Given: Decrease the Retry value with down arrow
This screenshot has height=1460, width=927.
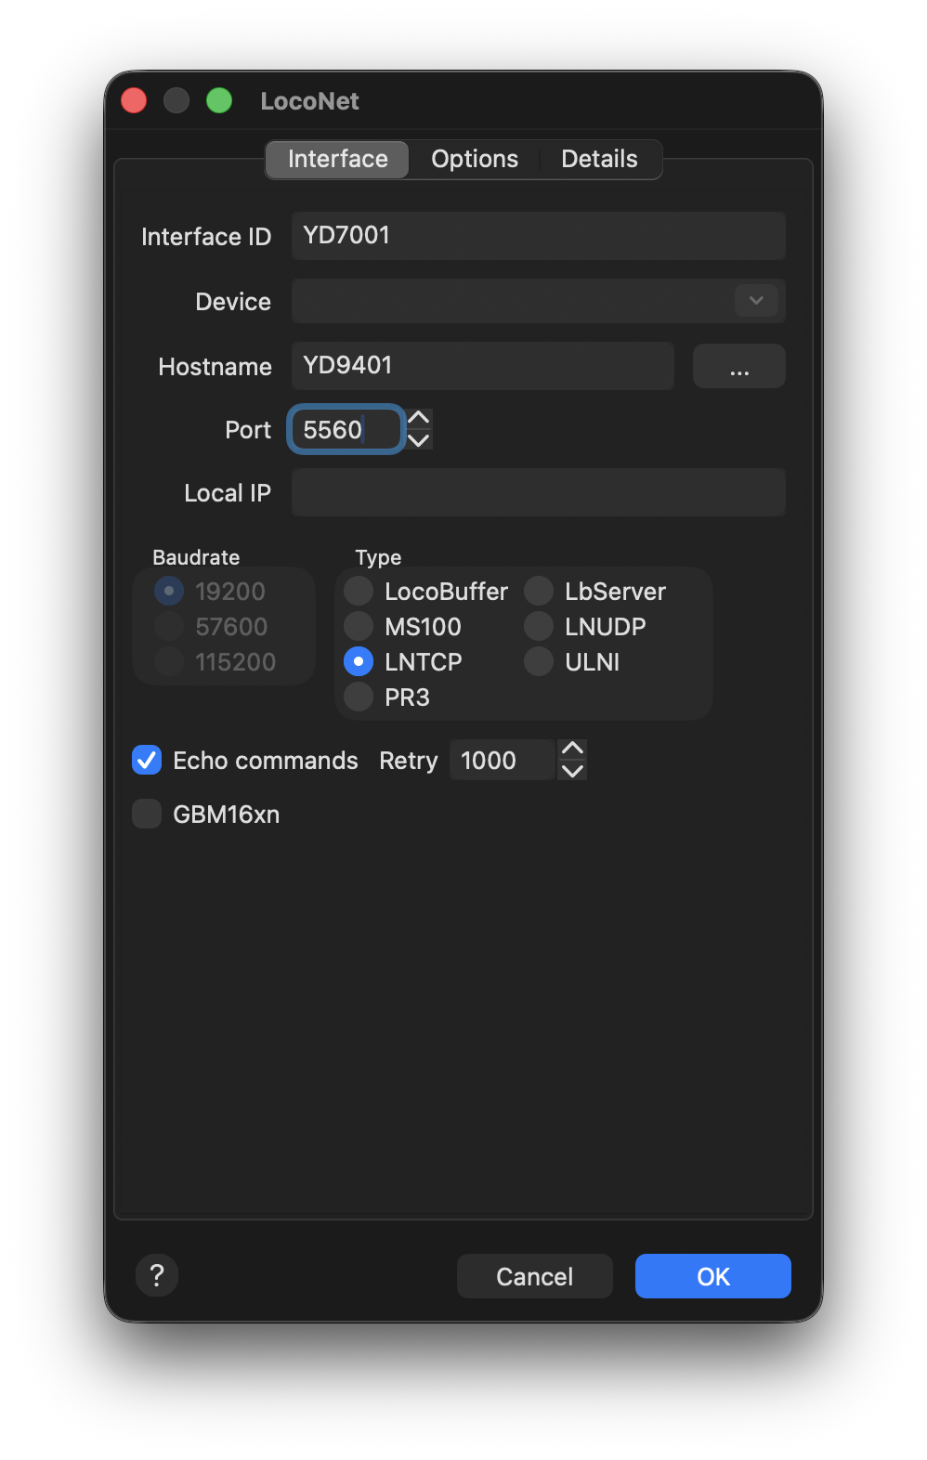Looking at the screenshot, I should (x=573, y=772).
